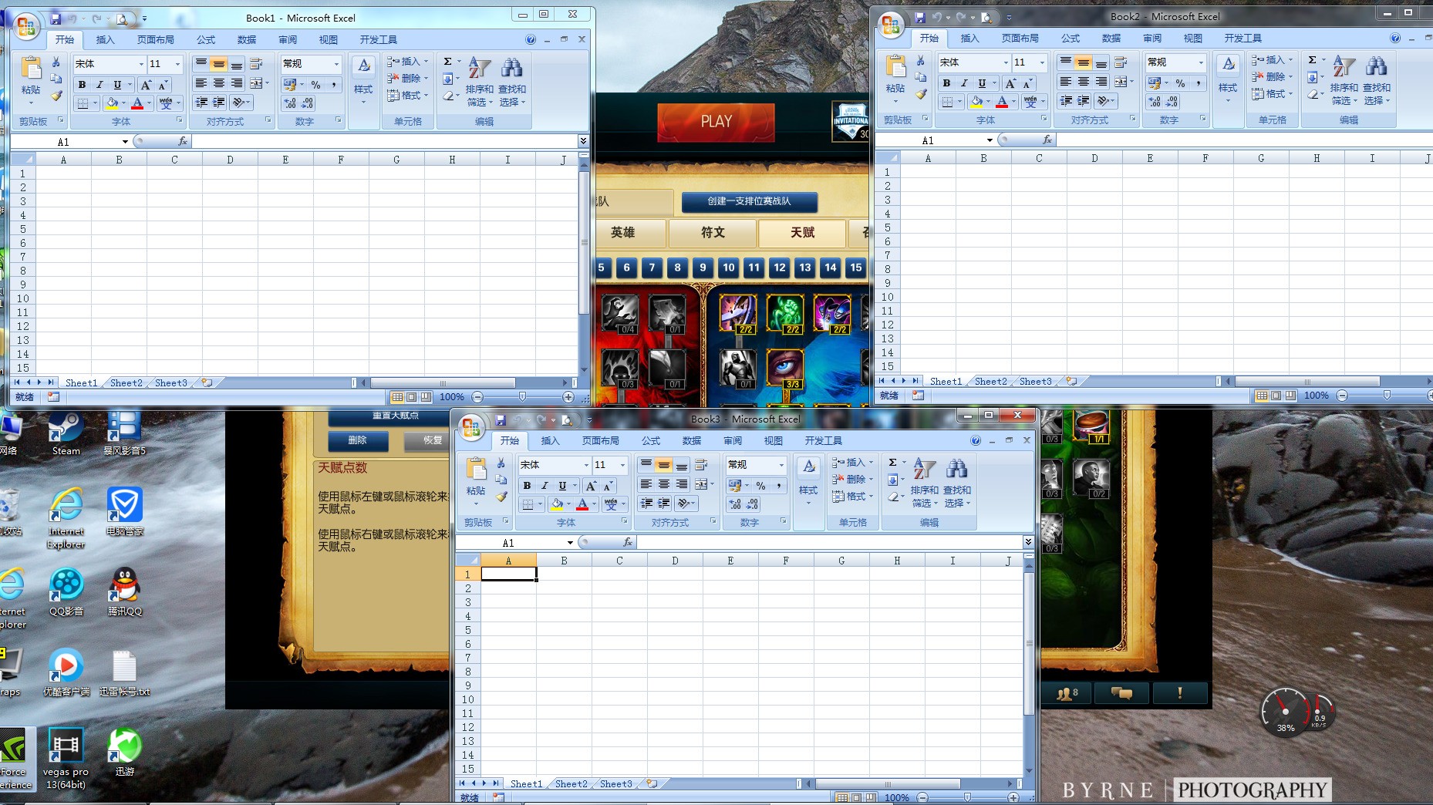Click the red PLAY button in game client
The height and width of the screenshot is (805, 1433).
tap(716, 122)
